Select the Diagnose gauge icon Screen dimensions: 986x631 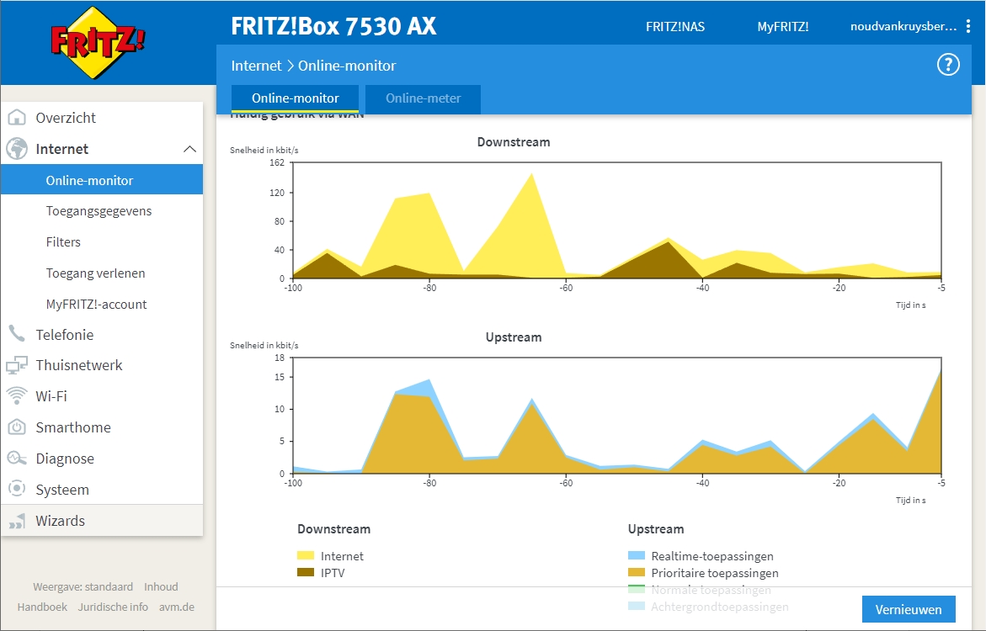click(x=17, y=458)
